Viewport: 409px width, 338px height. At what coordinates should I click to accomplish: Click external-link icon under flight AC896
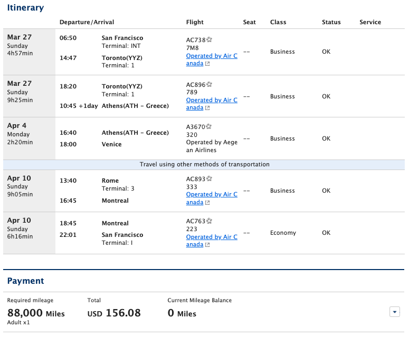(x=207, y=108)
